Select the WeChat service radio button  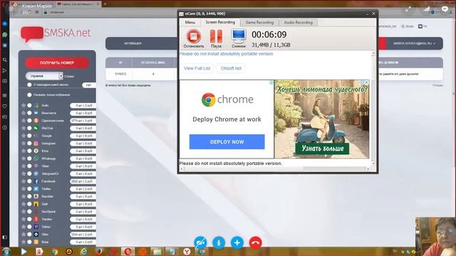tap(29, 128)
